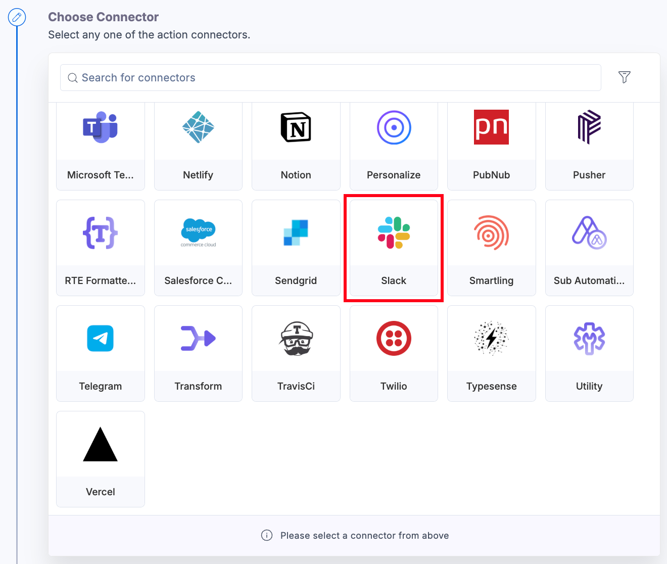Screen dimensions: 667x564
Task: Choose the Smartling connector icon
Action: [491, 232]
